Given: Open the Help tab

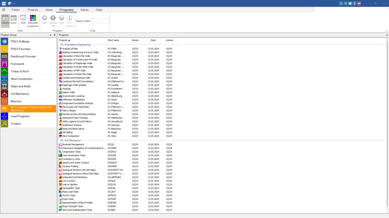Looking at the screenshot, I should [99, 10].
